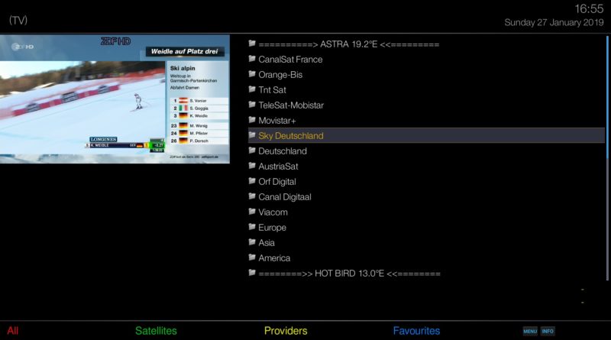Click folder icon beside CanalSat France
The image size is (611, 340).
[x=252, y=59]
